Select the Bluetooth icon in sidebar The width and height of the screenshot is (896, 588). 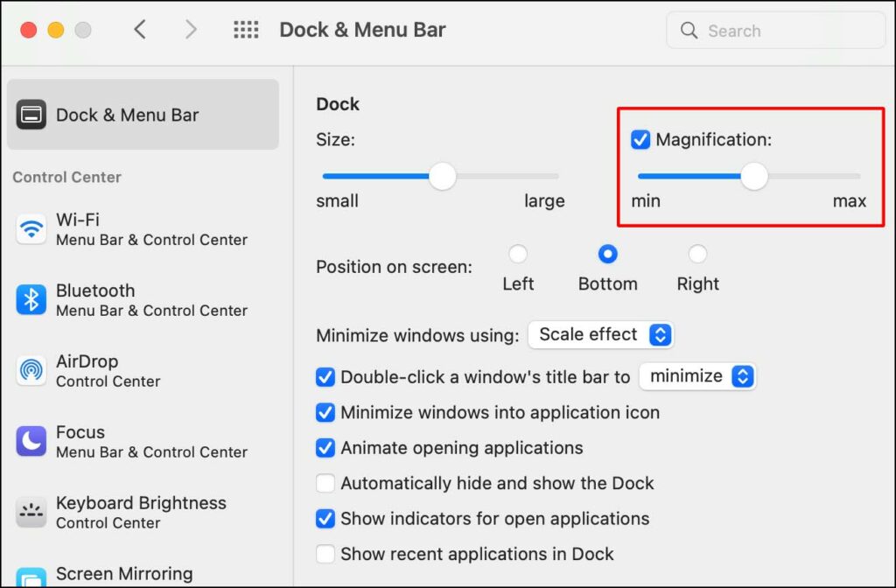click(x=31, y=300)
